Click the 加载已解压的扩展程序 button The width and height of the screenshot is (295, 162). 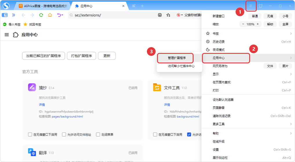pos(43,56)
